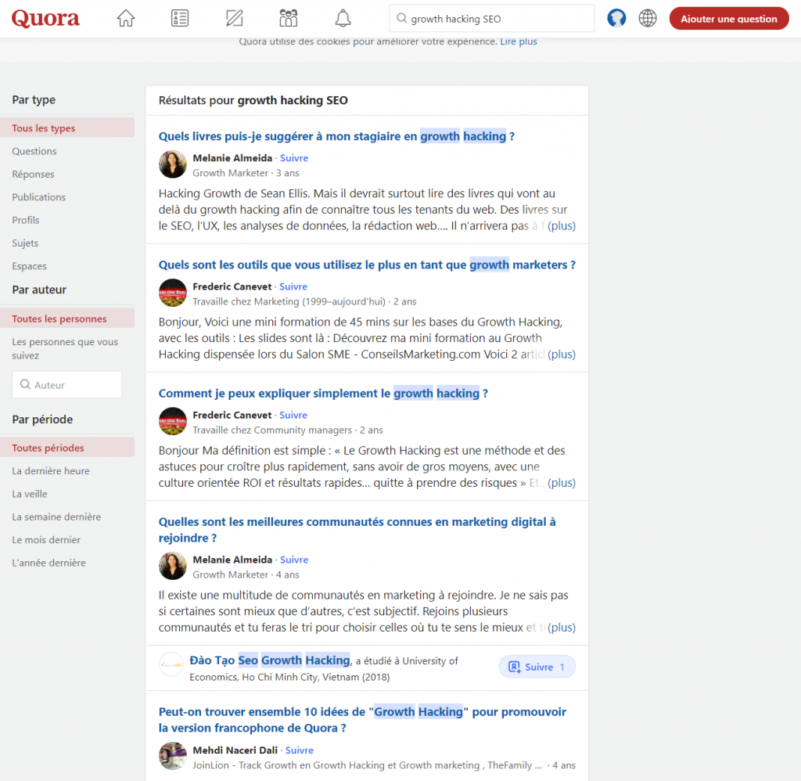Click the growth hacking SEO search field

492,19
